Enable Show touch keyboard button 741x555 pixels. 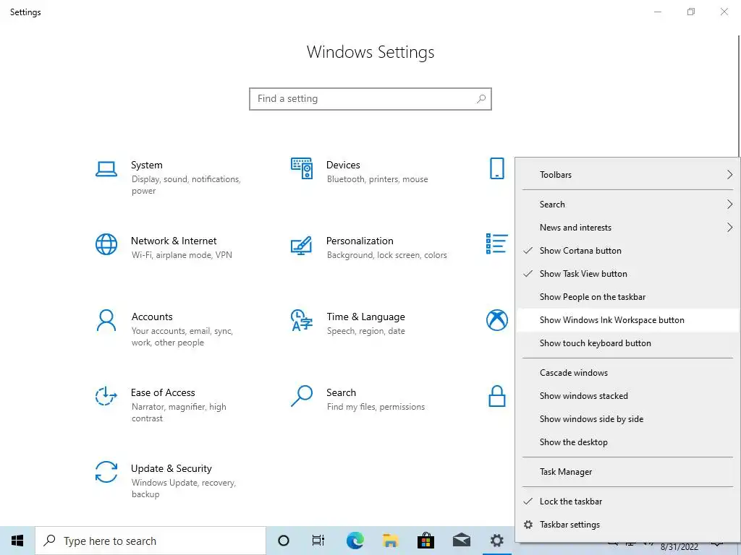[x=627, y=343]
